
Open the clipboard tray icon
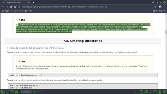click(x=141, y=92)
